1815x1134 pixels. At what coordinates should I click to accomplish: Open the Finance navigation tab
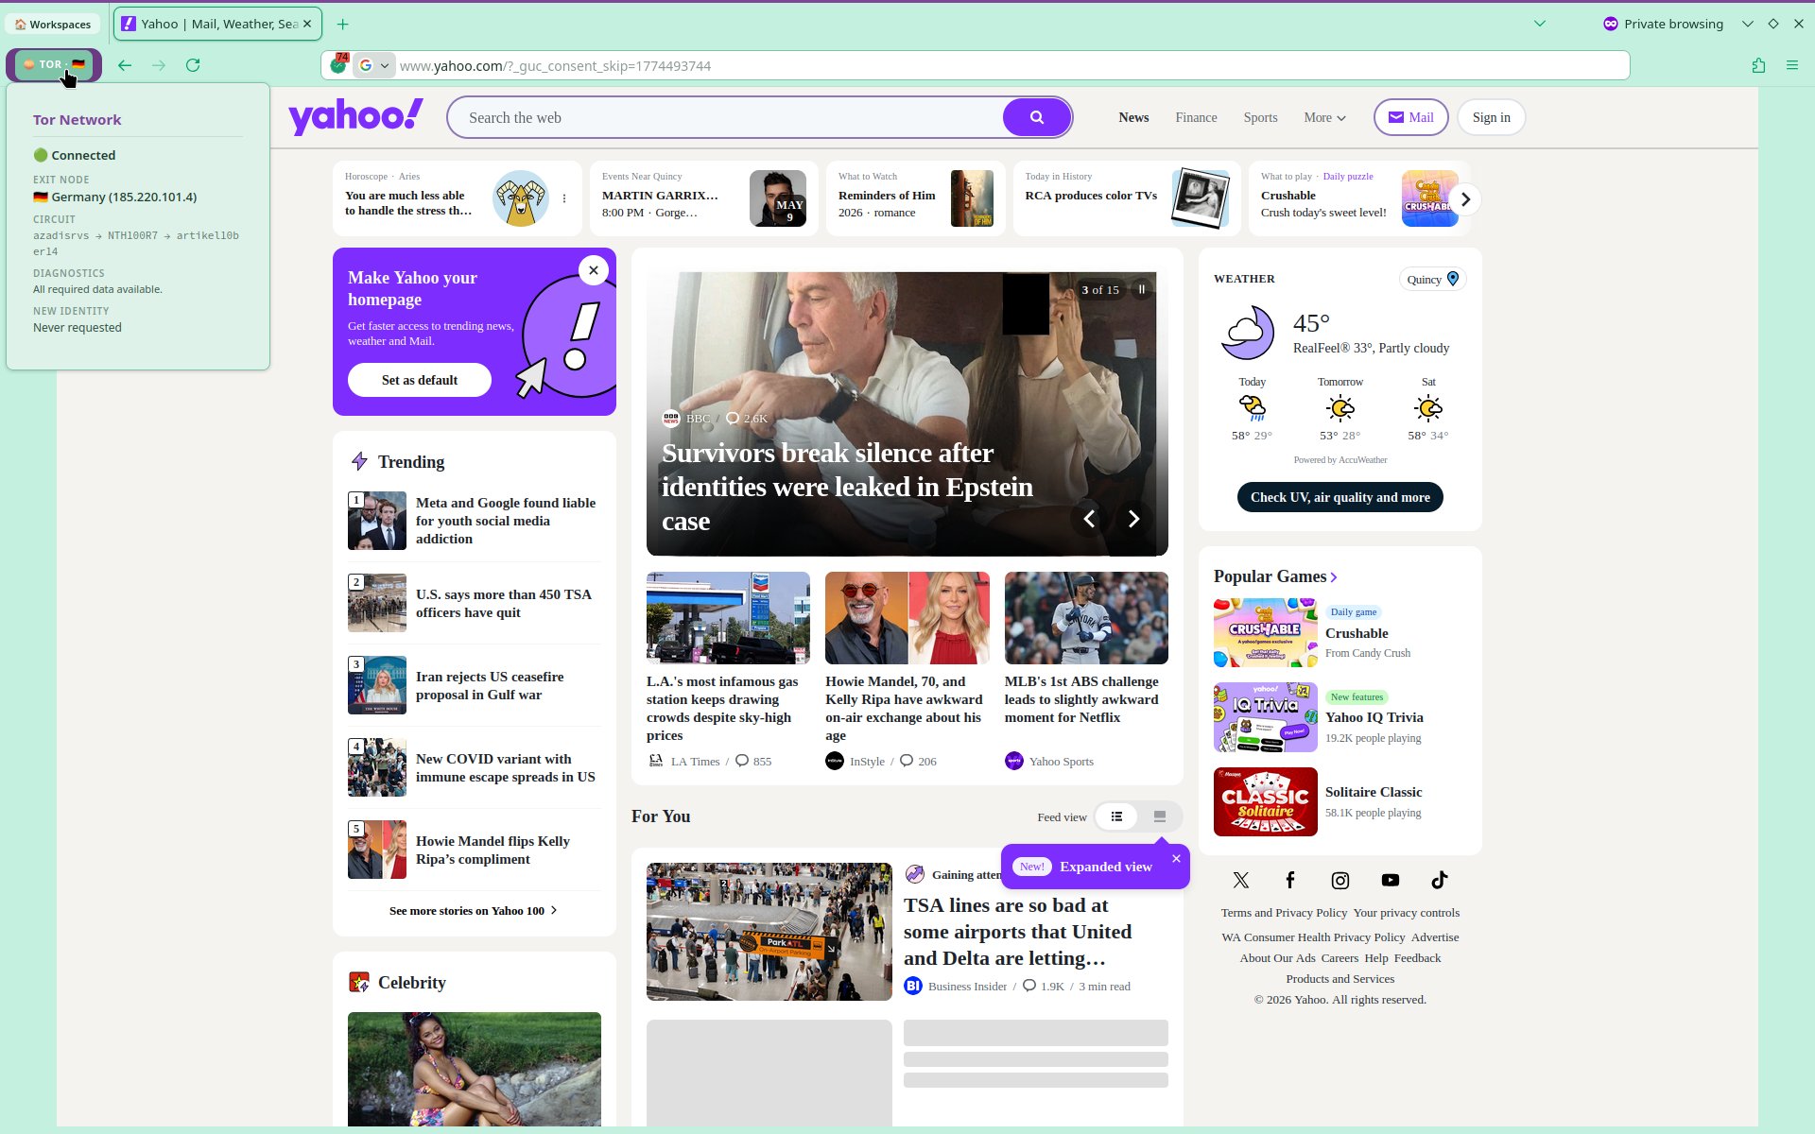pos(1196,117)
